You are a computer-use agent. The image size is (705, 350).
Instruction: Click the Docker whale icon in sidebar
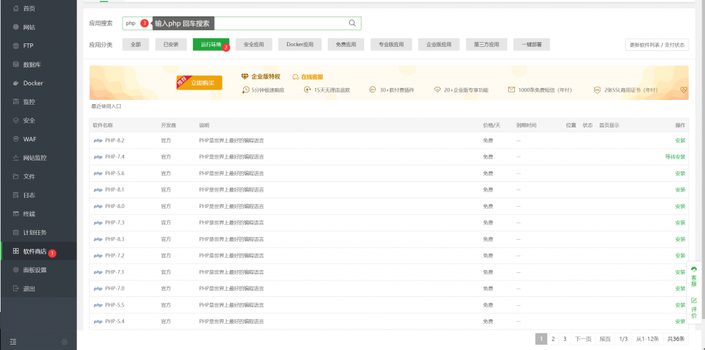(16, 83)
